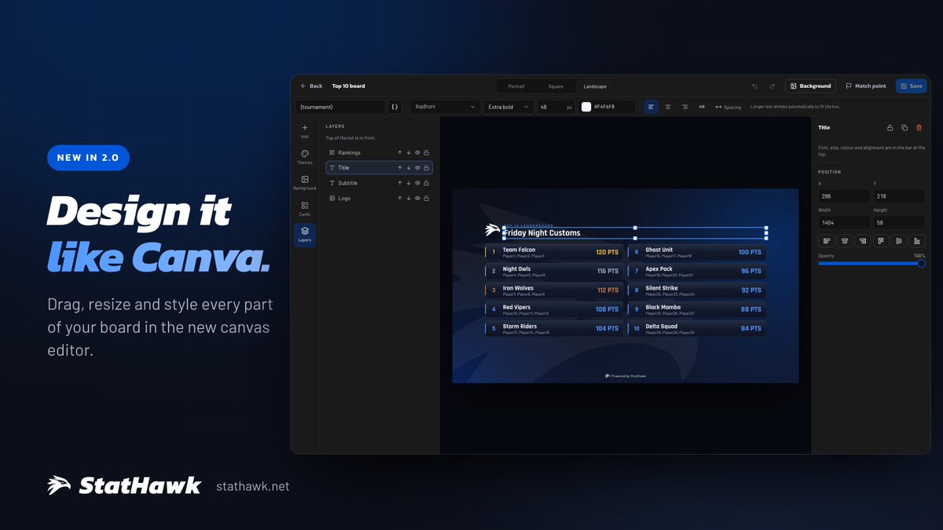Center-align text in the toolbar
Viewport: 943px width, 530px height.
pyautogui.click(x=668, y=107)
